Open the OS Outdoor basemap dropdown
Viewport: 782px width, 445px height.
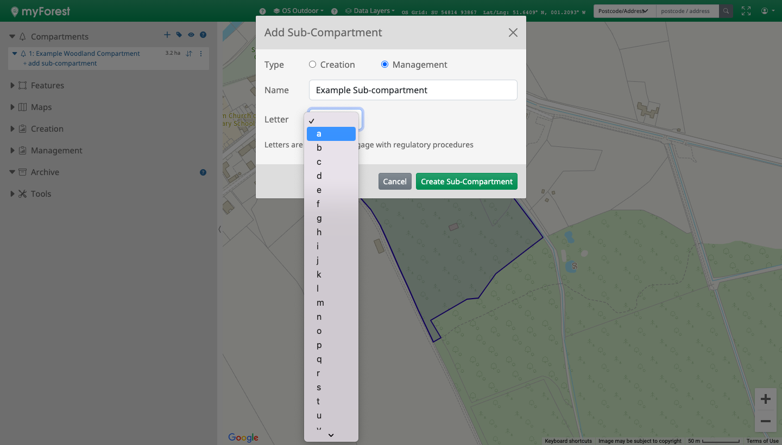click(x=299, y=11)
